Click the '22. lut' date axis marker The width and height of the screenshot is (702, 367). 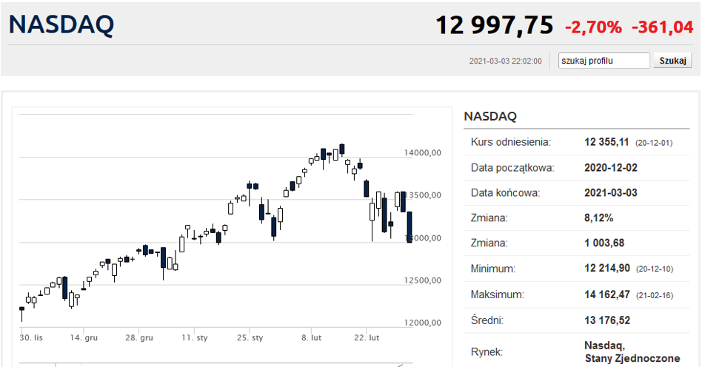click(x=368, y=337)
